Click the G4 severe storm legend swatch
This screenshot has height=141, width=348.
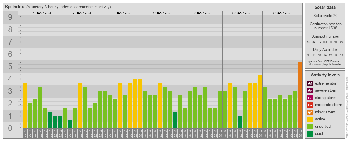tap(310, 90)
